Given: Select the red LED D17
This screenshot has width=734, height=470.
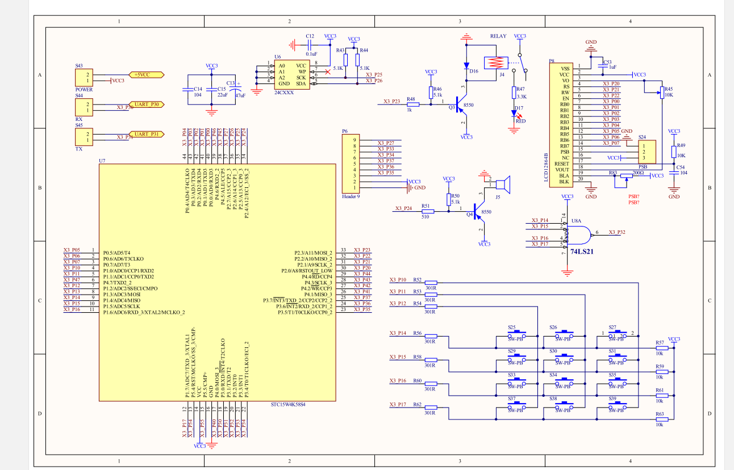Looking at the screenshot, I should point(514,114).
